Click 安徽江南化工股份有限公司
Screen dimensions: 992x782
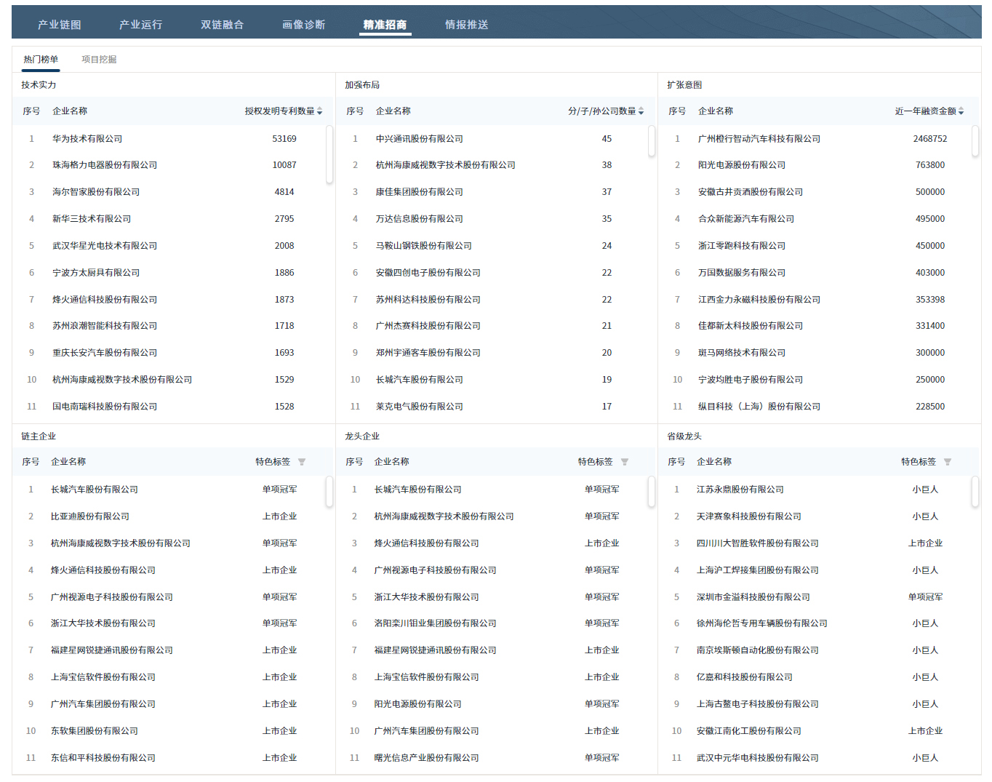[x=749, y=731]
